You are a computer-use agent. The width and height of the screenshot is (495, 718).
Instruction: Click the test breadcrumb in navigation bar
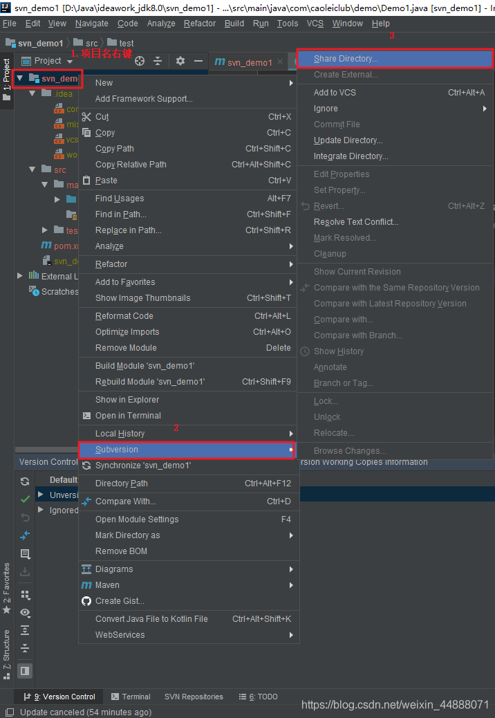click(x=121, y=43)
